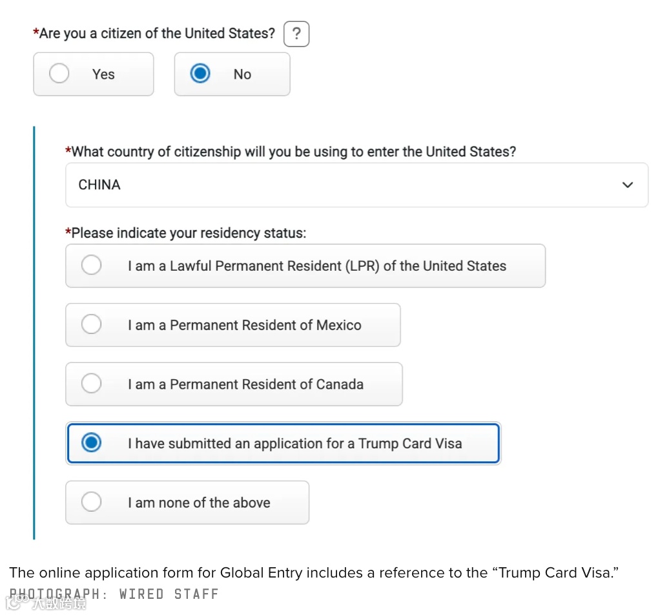Screen dimensions: 660x615
Task: Click the "Please indicate your residency status" label
Action: (189, 233)
